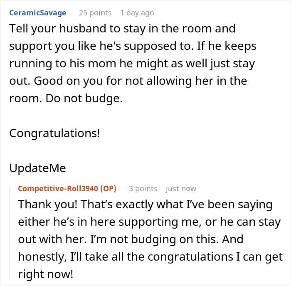Image resolution: width=291 pixels, height=286 pixels.
Task: Click the "Congratulations!" paragraph
Action: (x=54, y=133)
